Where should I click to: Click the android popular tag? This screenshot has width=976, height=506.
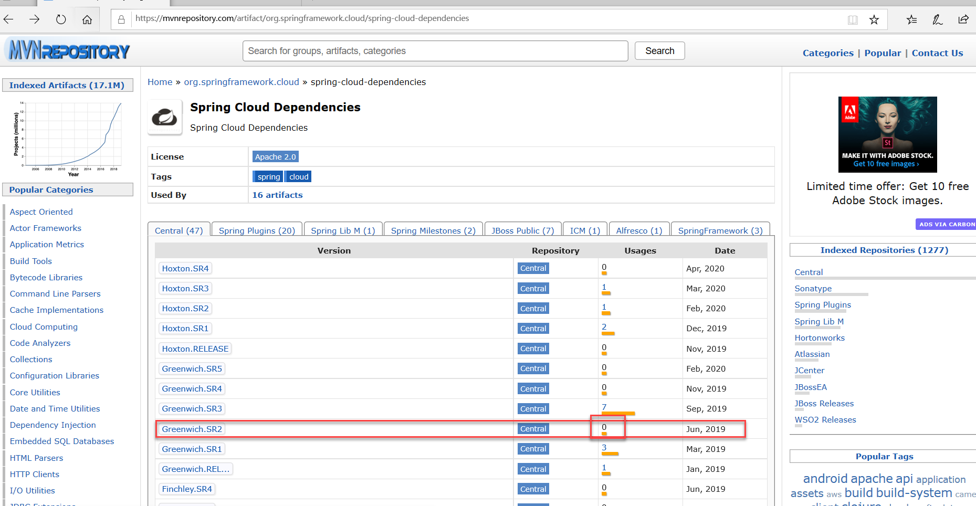(825, 479)
